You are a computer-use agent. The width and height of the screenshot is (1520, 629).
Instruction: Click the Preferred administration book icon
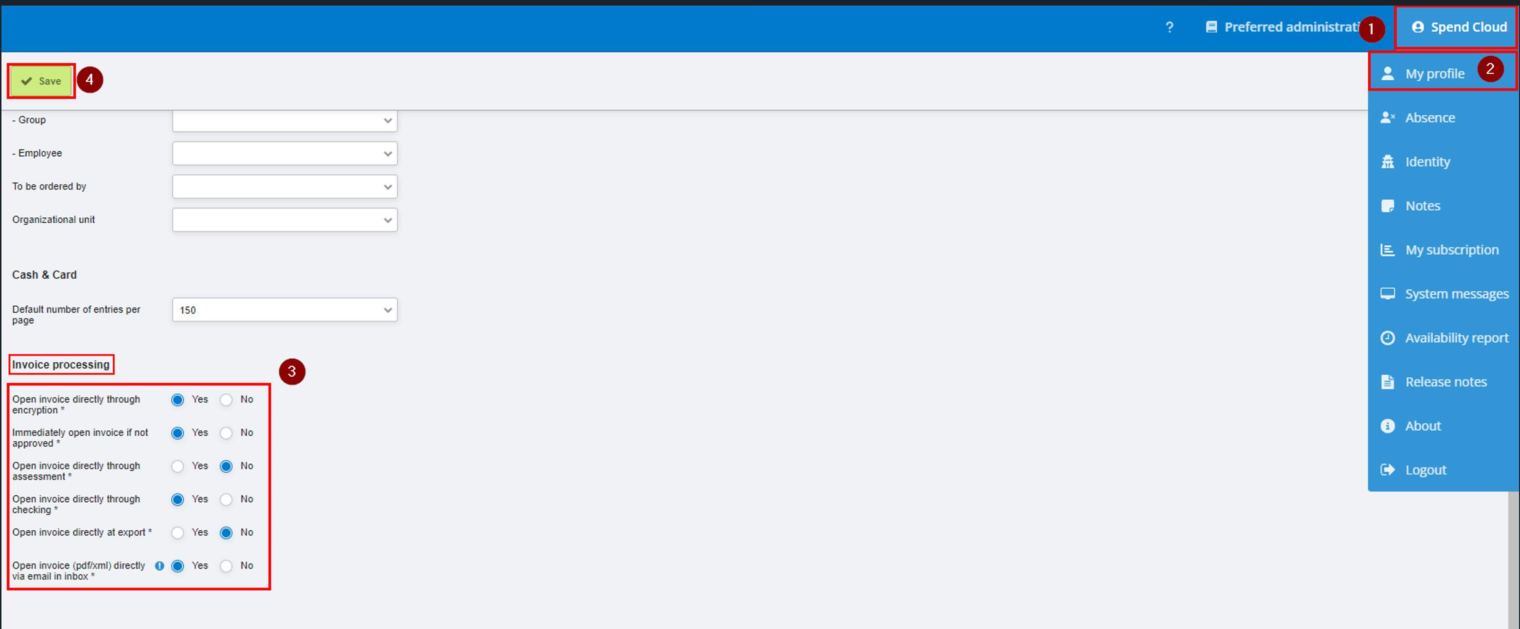[x=1211, y=27]
